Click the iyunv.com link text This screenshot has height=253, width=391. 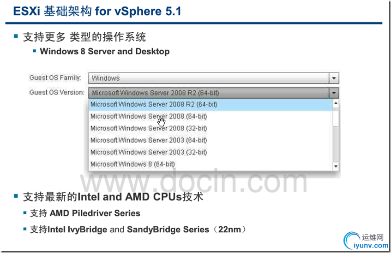(371, 246)
